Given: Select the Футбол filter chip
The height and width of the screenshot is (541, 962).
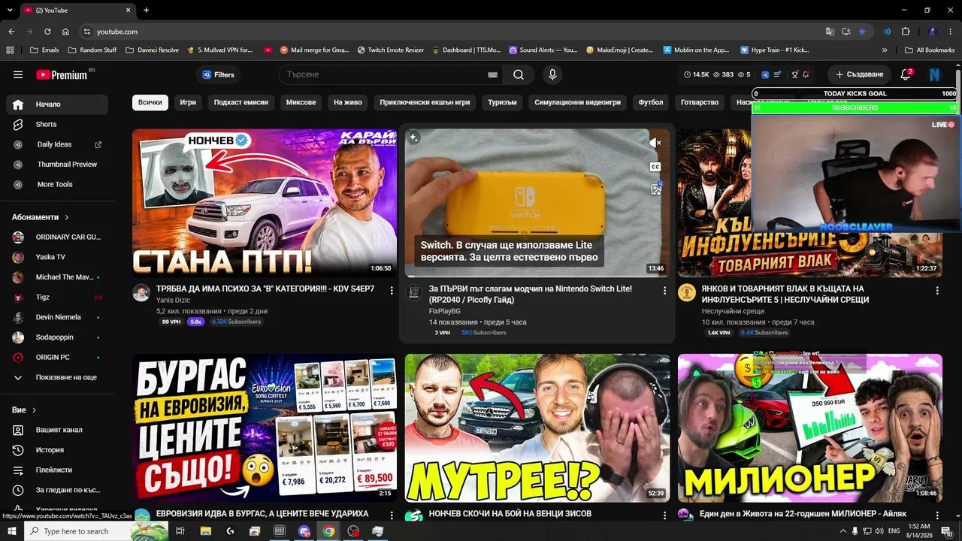Looking at the screenshot, I should click(x=651, y=102).
